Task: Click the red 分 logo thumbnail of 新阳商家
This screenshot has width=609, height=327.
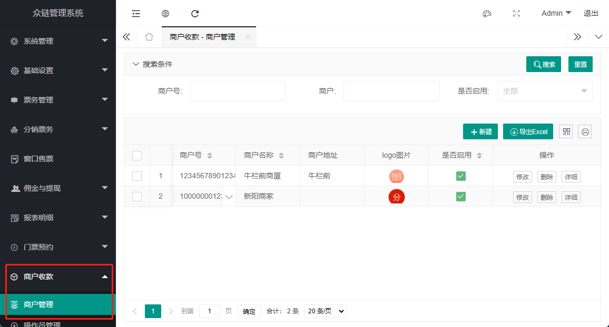Action: coord(396,196)
